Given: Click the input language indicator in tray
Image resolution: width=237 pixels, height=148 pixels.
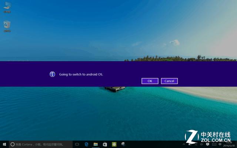Looking at the screenshot, I should click(x=220, y=144).
